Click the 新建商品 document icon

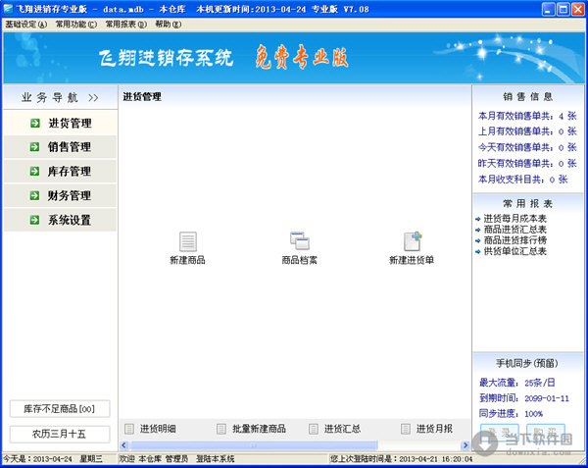pyautogui.click(x=187, y=241)
